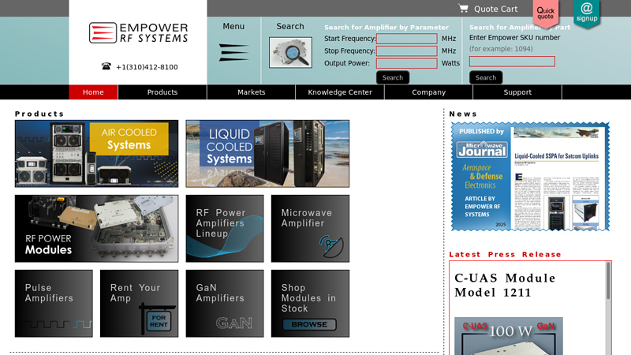Open the Pulse Amplifiers tile
The image size is (631, 355).
tap(54, 304)
